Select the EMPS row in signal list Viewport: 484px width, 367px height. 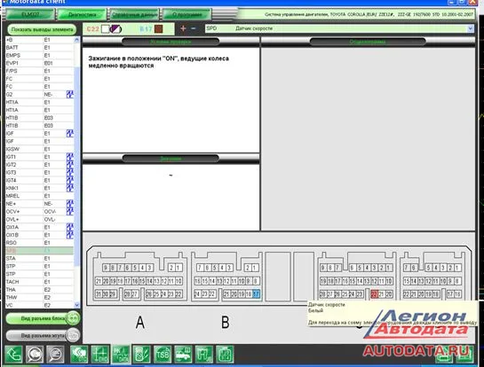point(39,55)
